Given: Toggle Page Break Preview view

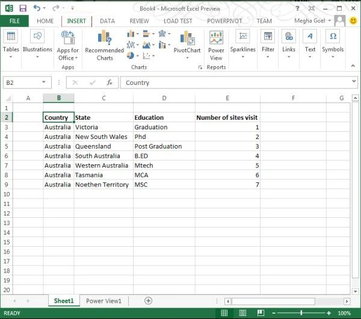Looking at the screenshot, I should point(261,313).
